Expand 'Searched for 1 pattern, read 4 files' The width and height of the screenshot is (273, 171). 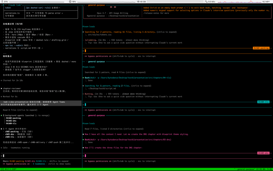coord(115,72)
